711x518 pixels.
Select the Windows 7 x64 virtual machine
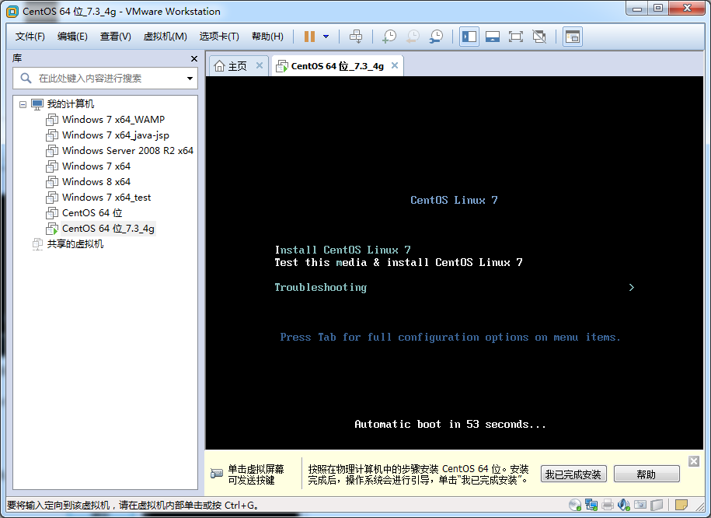(96, 166)
